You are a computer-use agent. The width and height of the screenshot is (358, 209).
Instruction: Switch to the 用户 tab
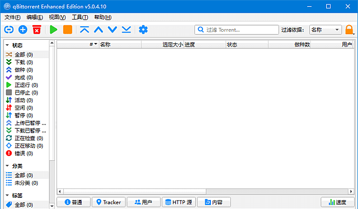pos(144,202)
